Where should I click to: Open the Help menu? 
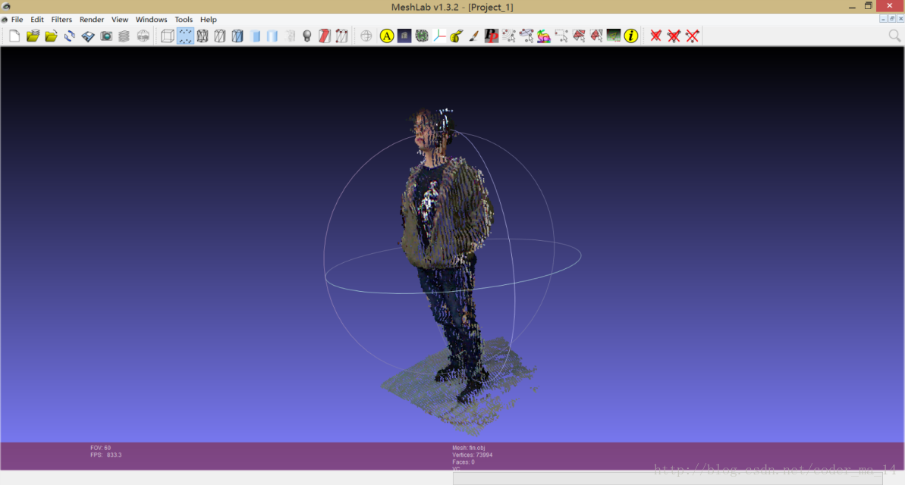pos(209,20)
